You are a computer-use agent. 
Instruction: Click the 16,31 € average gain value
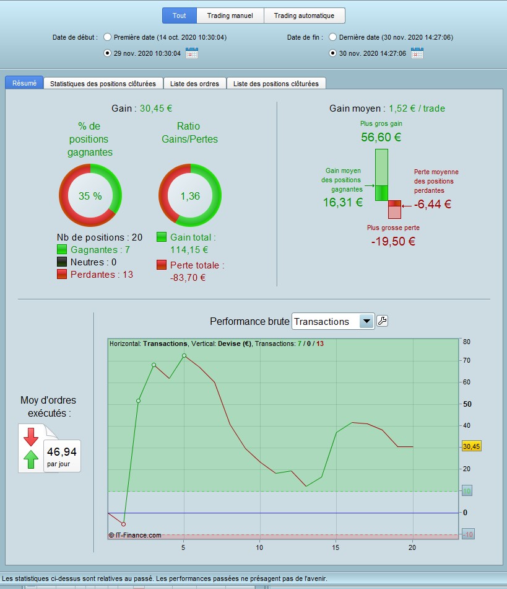(343, 203)
